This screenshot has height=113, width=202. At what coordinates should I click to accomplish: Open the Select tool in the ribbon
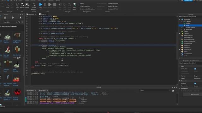click(27, 5)
